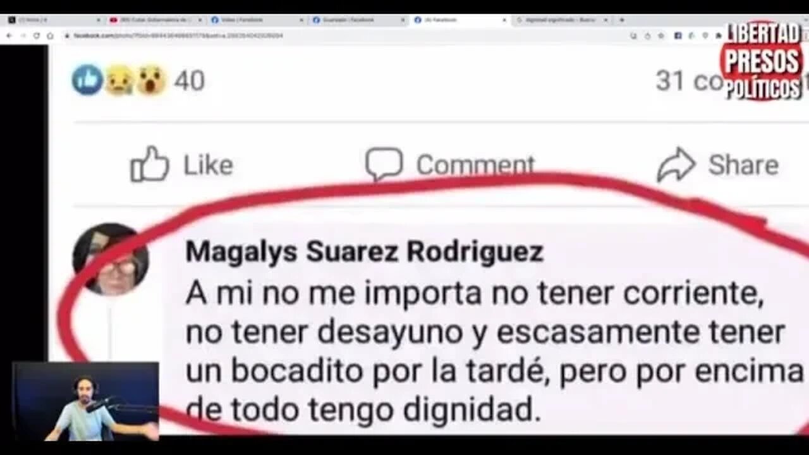
Task: Close the active Facebook tab
Action: click(x=504, y=20)
